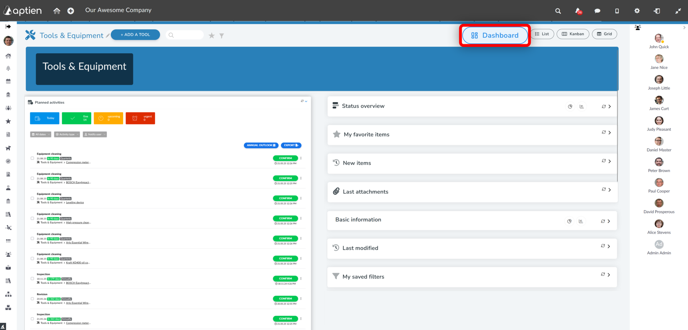Check the Arlo Essential Wire cleaning checkbox
Screen dimensions: 688x330
32,238
